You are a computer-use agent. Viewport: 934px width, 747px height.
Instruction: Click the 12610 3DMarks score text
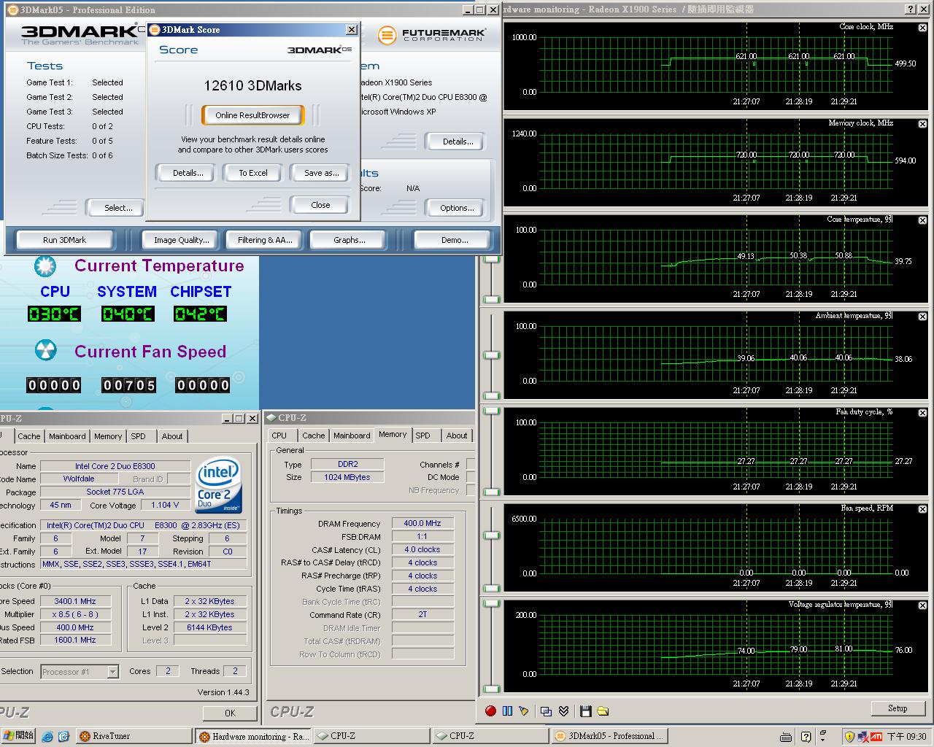coord(252,85)
